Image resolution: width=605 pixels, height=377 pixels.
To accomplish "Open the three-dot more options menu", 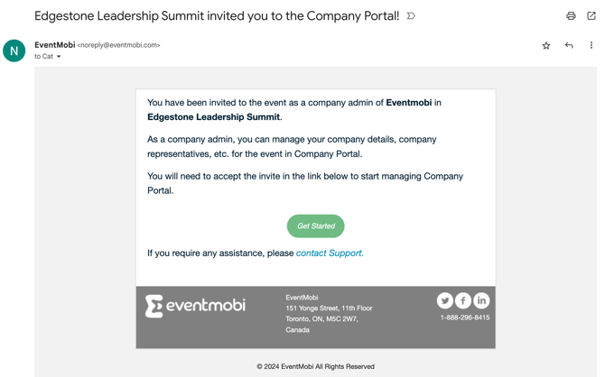I will click(591, 45).
